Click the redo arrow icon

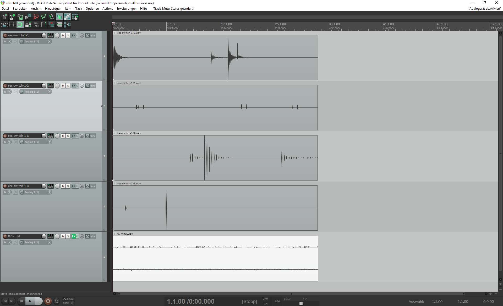click(44, 17)
